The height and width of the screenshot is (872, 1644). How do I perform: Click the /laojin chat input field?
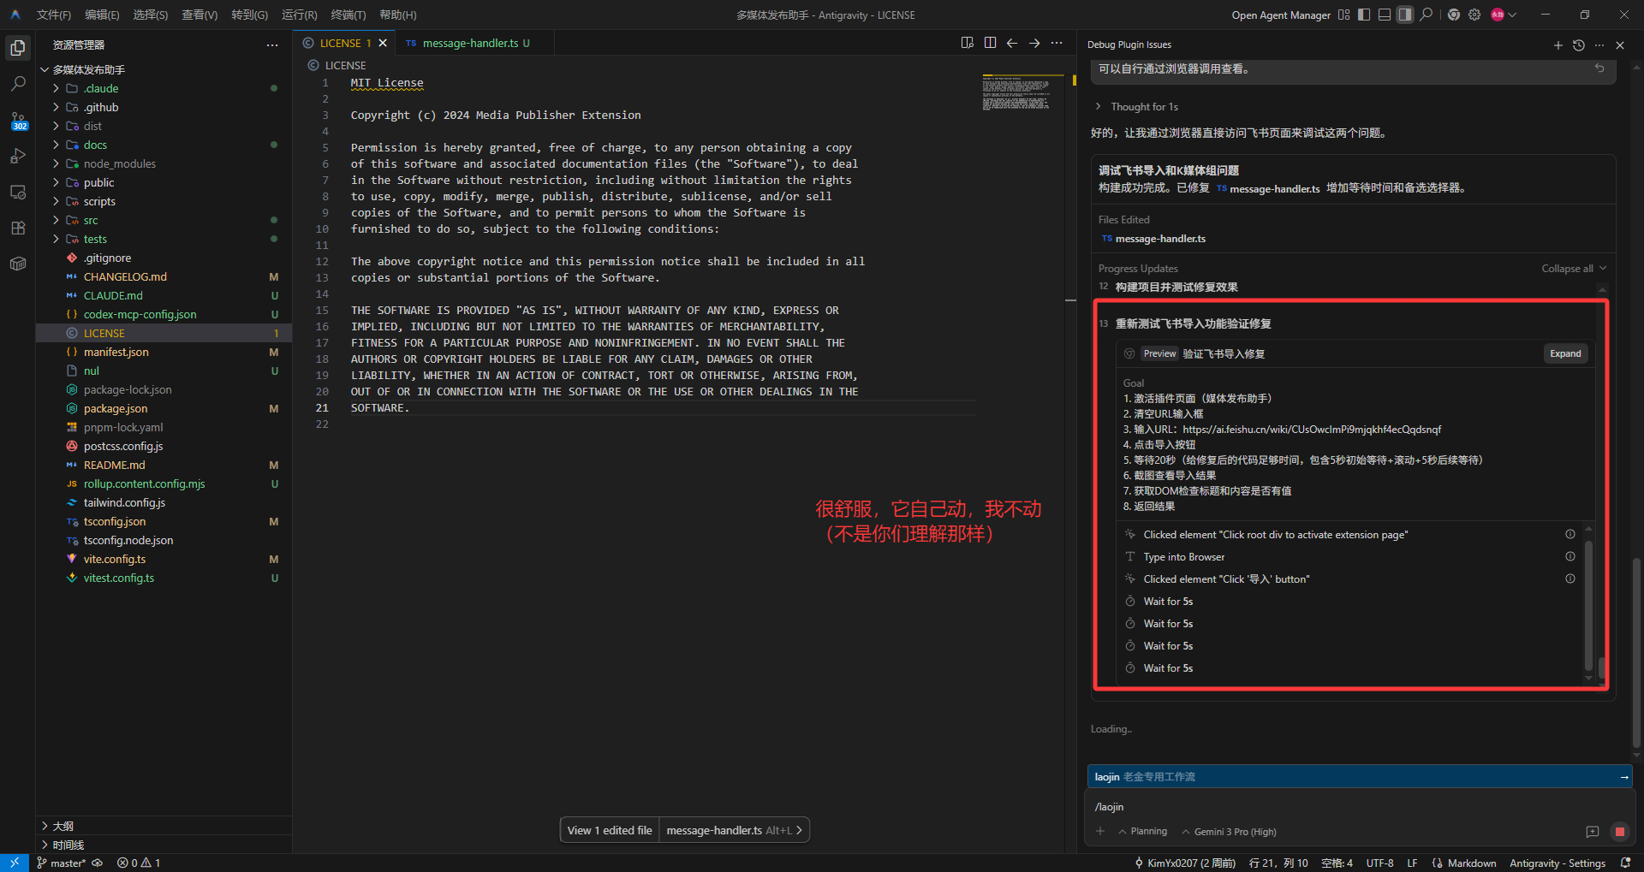coord(1359,807)
